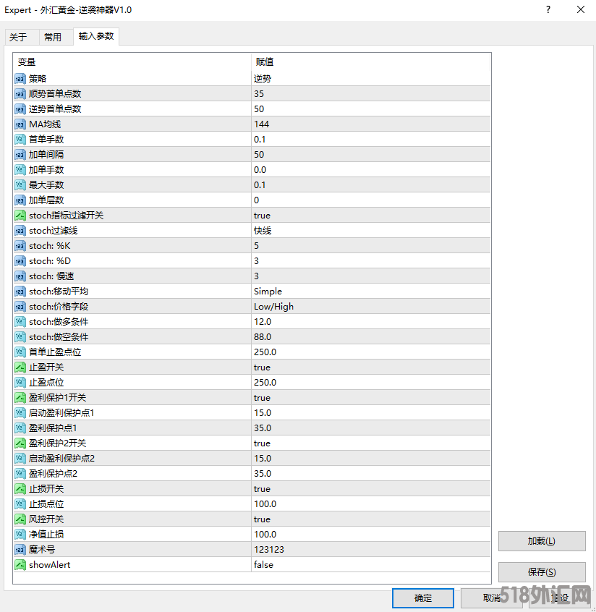Click the green boolean icon next to 止损开关

(x=20, y=488)
